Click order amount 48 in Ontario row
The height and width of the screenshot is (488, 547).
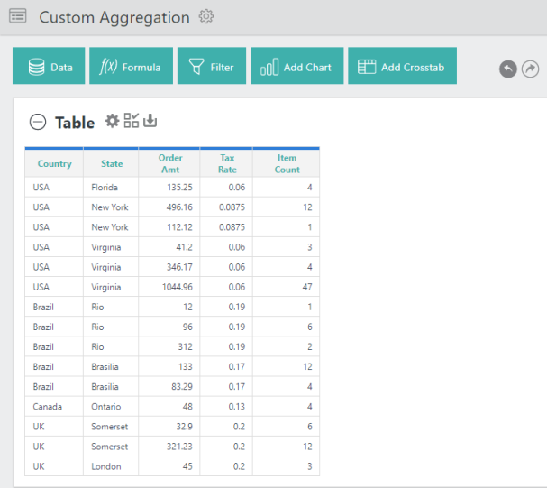click(169, 406)
